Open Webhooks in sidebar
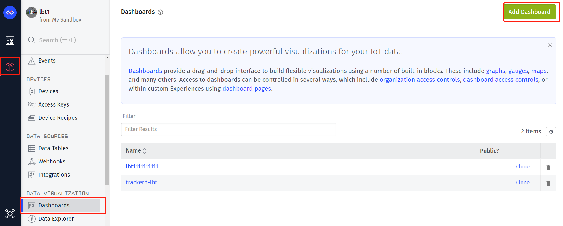 (x=52, y=161)
